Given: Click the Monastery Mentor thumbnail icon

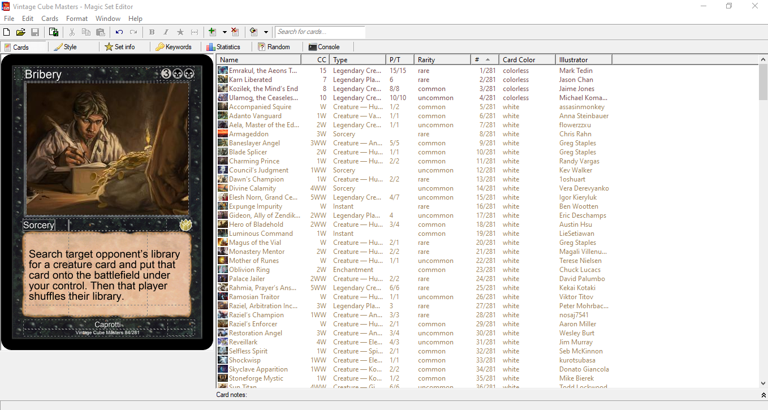Looking at the screenshot, I should click(x=223, y=252).
